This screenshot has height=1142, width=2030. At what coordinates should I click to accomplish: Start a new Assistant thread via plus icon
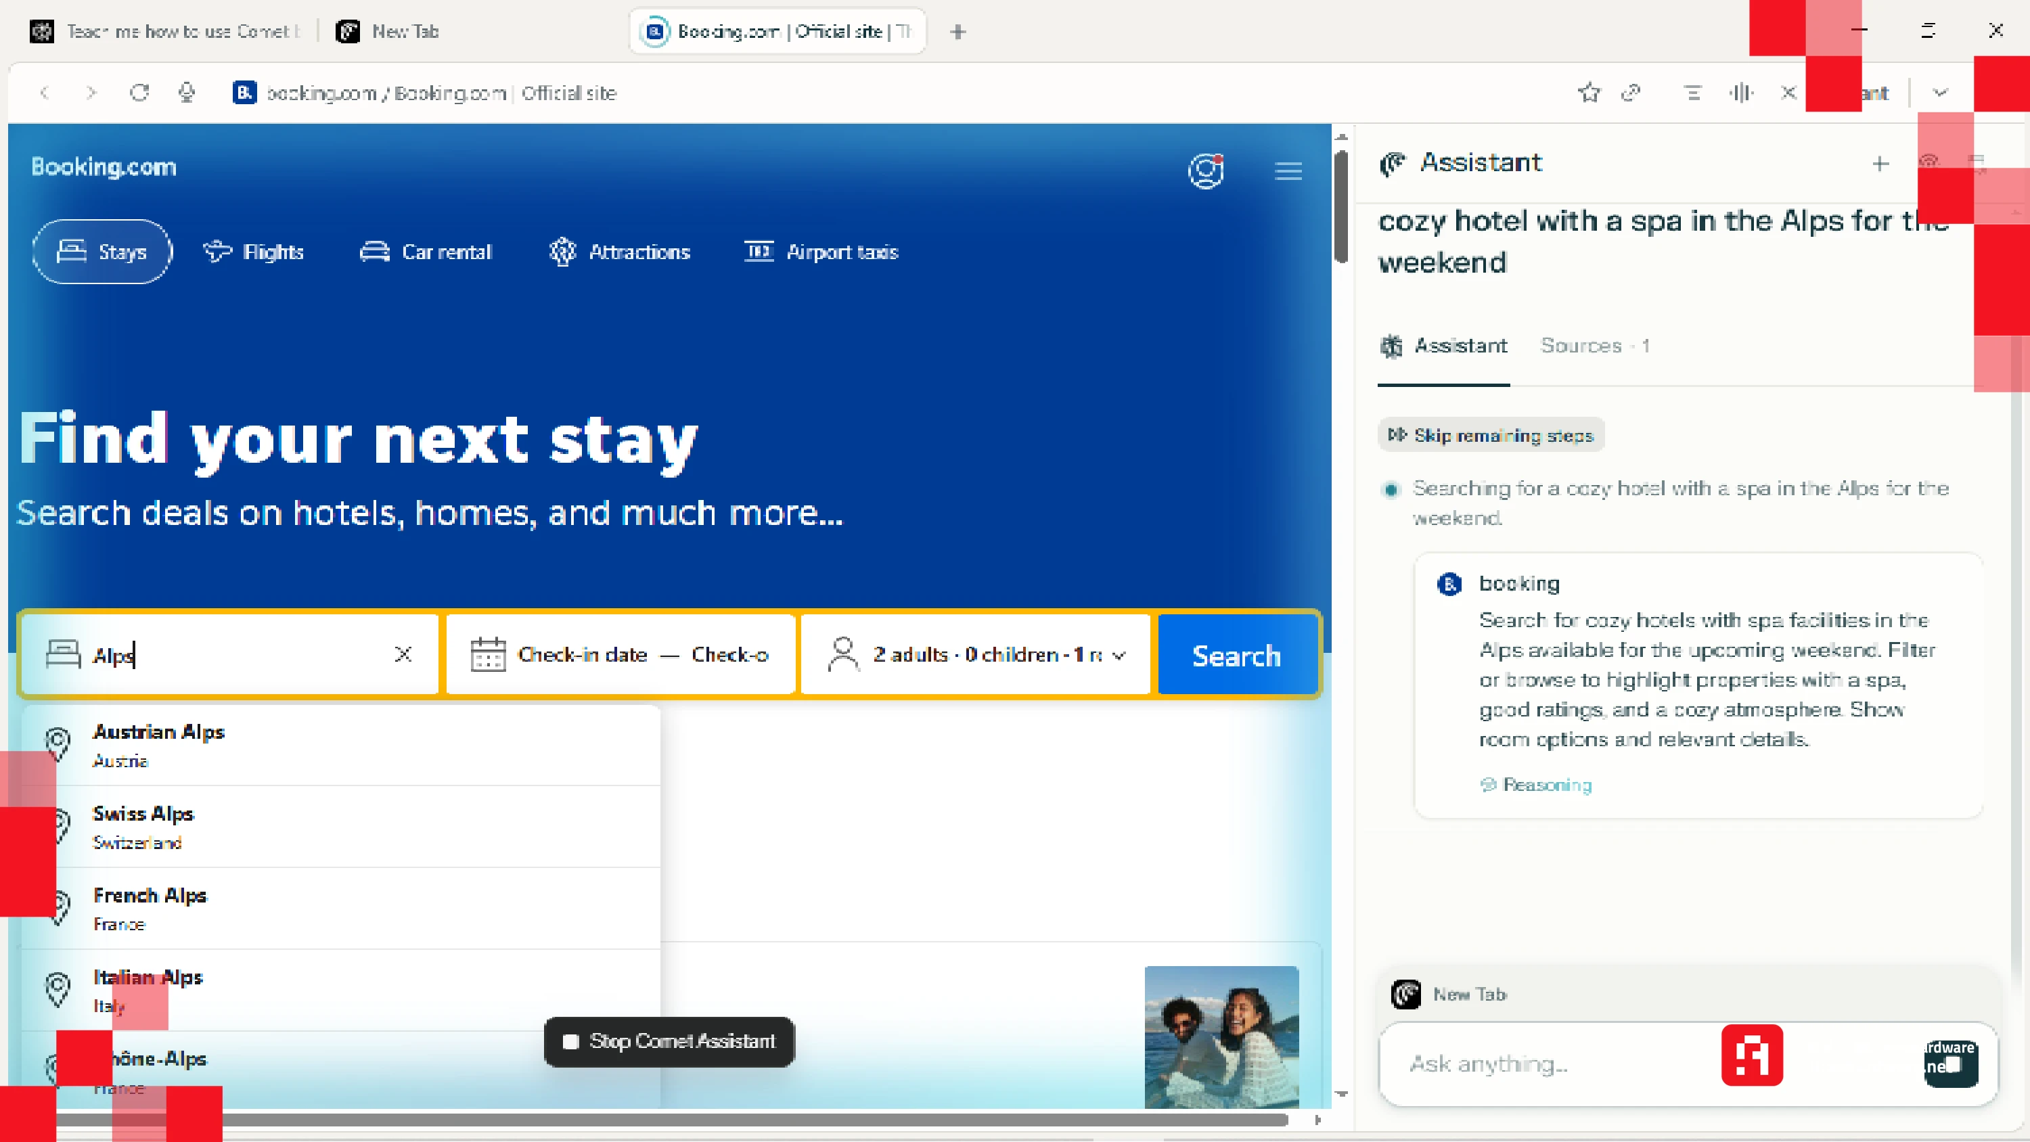point(1880,164)
